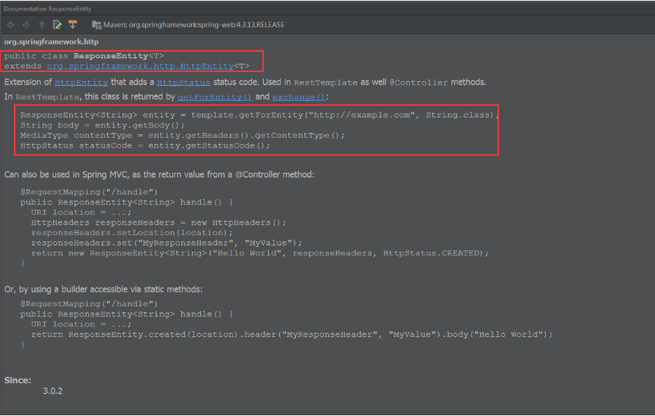Viewport: 655px width, 416px height.
Task: Open the exchange() method link
Action: click(x=299, y=96)
